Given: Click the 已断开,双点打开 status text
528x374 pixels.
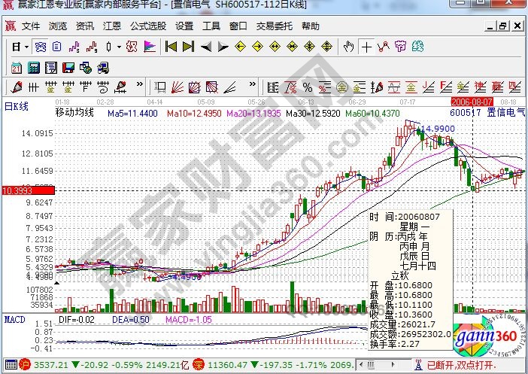Looking at the screenshot, I should click(483, 366).
